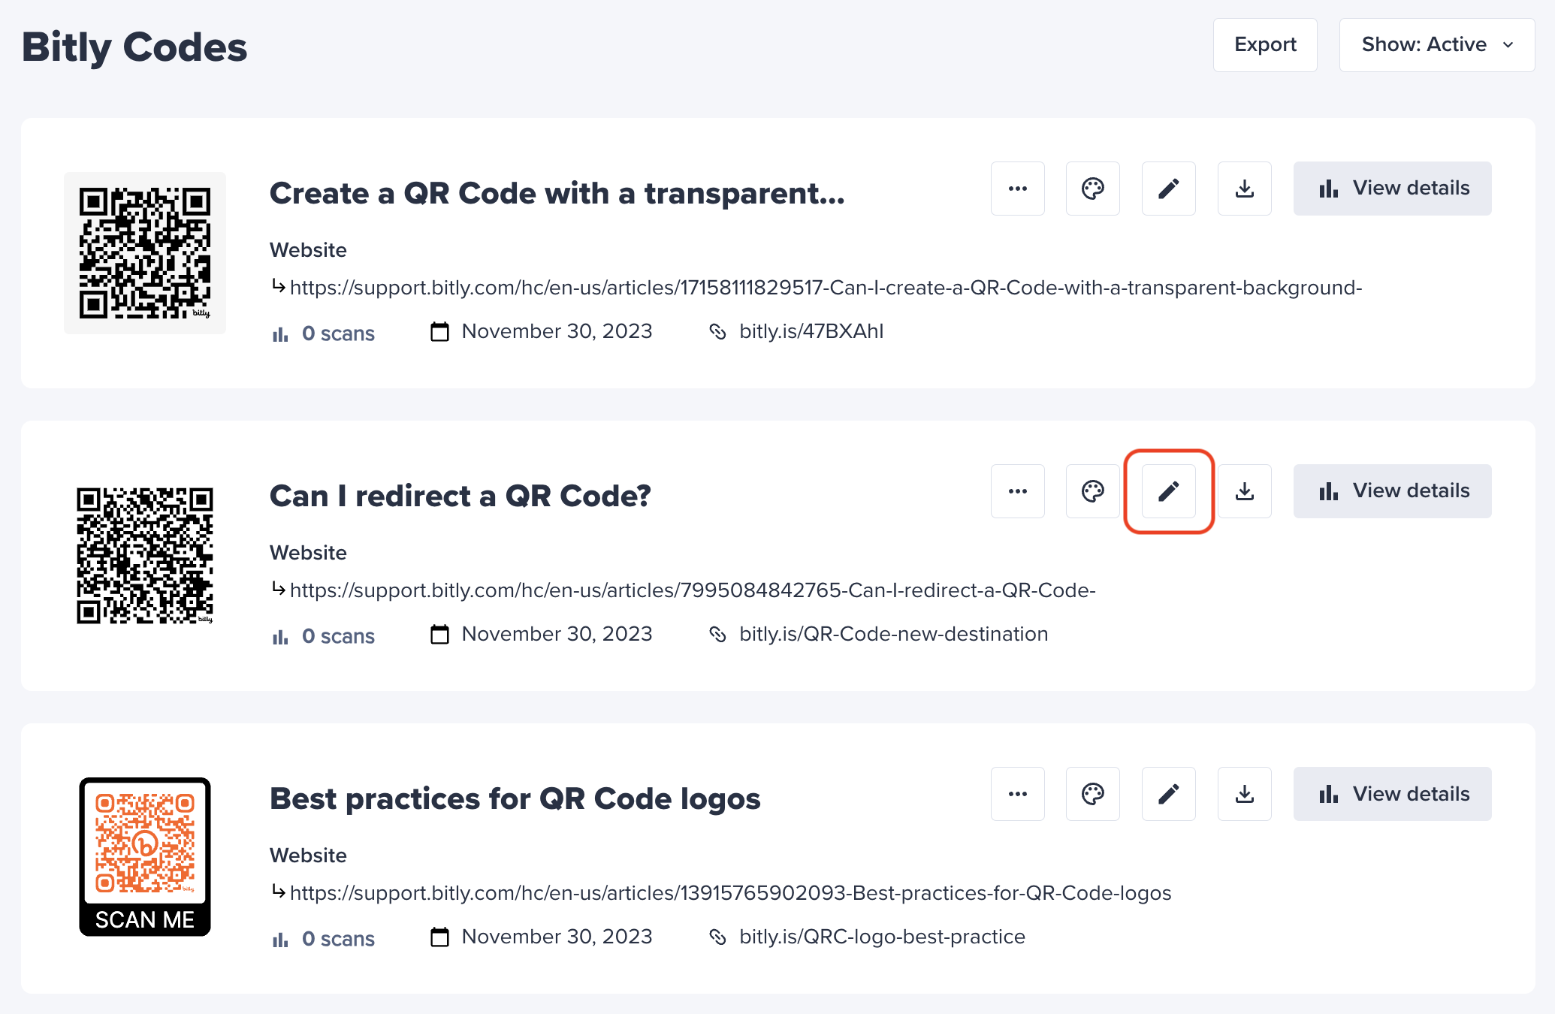This screenshot has height=1014, width=1555.
Task: Edit the 'Create a QR Code with a transparent' code
Action: pos(1169,189)
